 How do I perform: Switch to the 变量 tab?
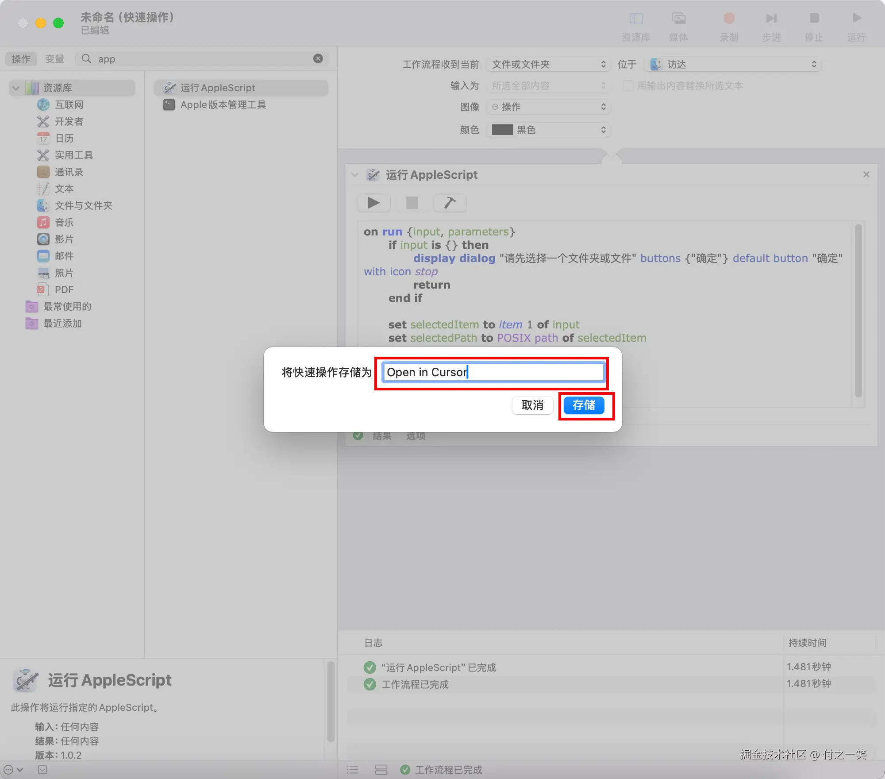tap(54, 59)
